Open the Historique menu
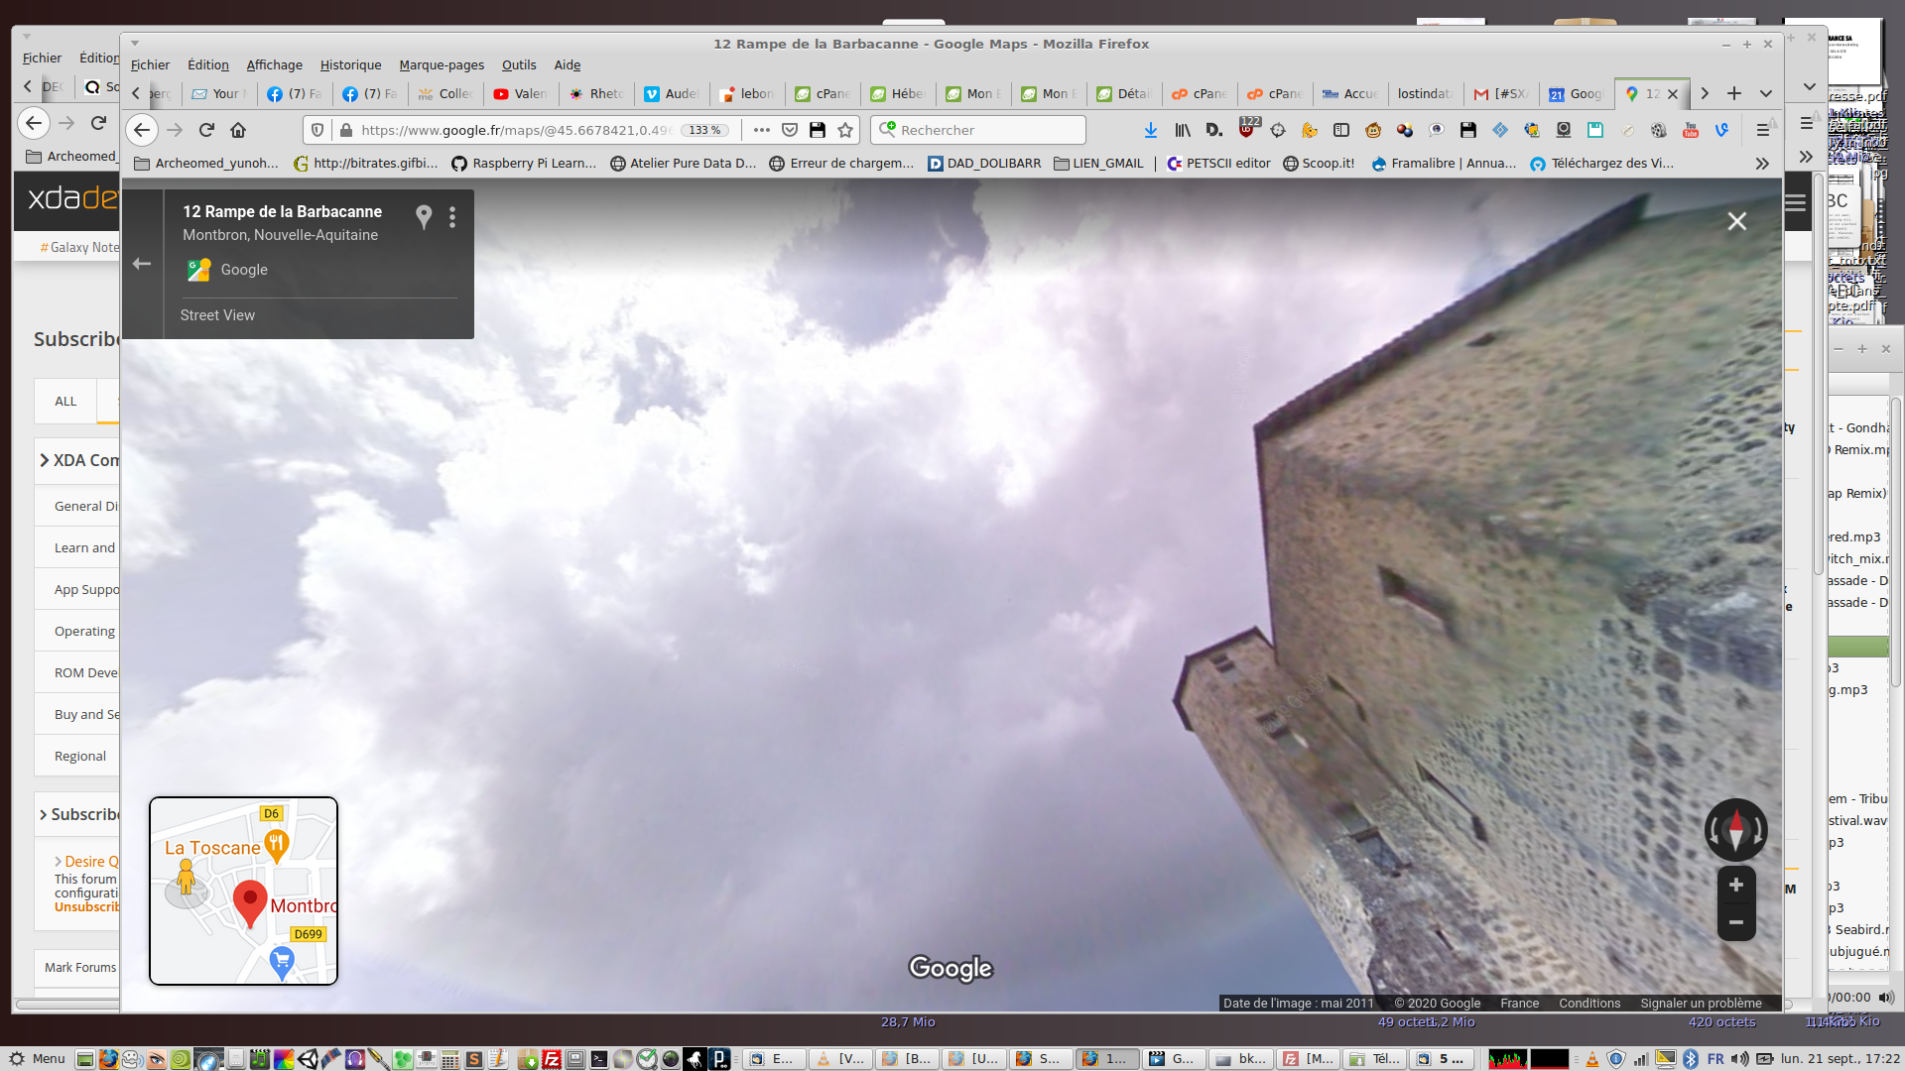Image resolution: width=1905 pixels, height=1071 pixels. (x=350, y=64)
